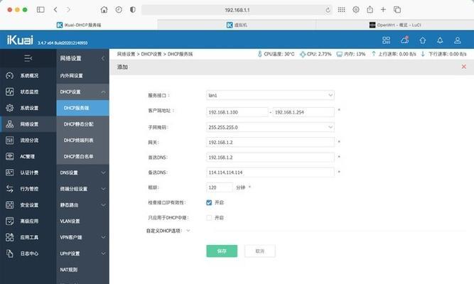Open Safari history clock icon

point(119,10)
